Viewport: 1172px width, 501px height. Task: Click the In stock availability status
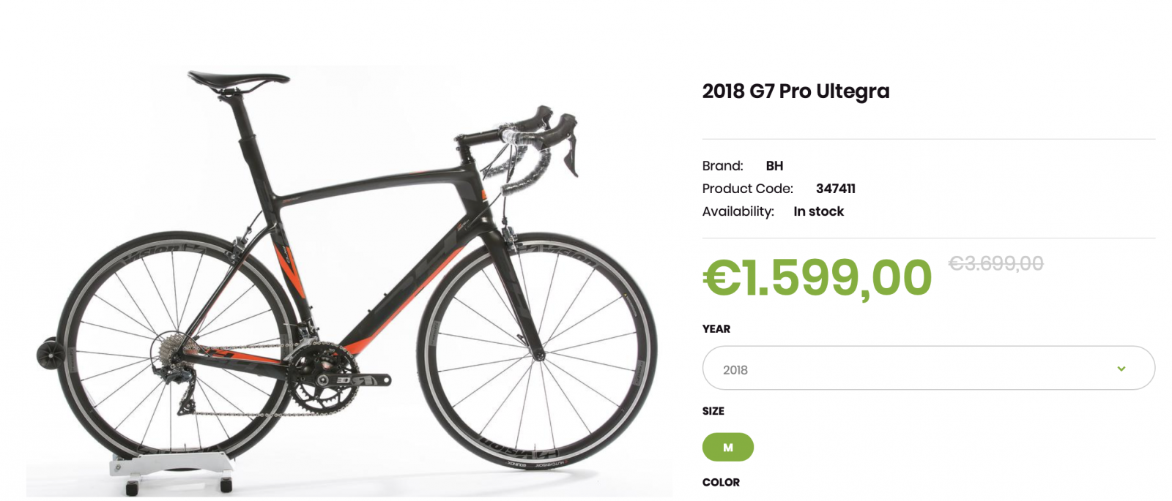[x=818, y=211]
